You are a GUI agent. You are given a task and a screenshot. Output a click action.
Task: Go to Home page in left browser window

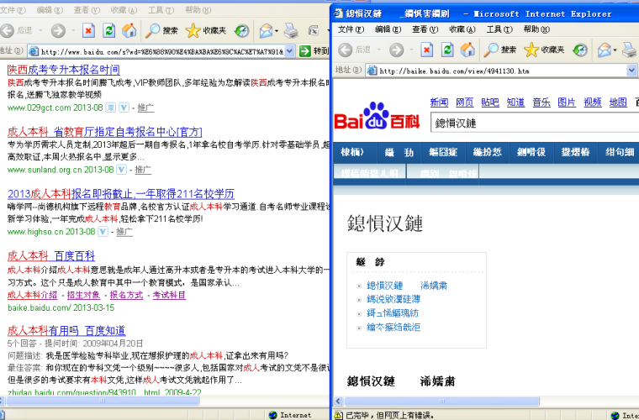pos(129,30)
